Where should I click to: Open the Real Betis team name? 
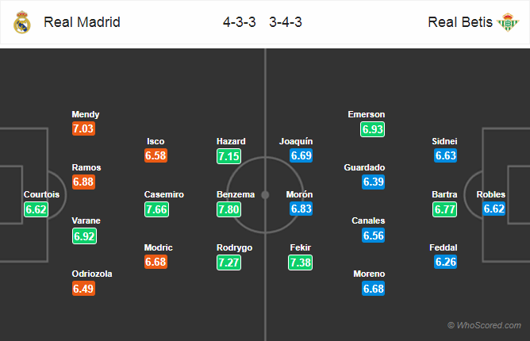click(x=460, y=22)
